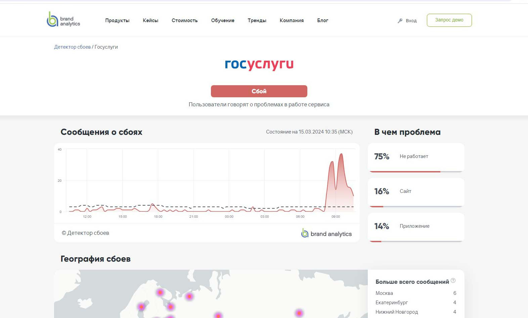This screenshot has width=528, height=318.
Task: Open the Компания menu
Action: (292, 20)
